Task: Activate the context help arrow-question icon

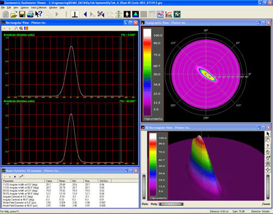Action: point(39,14)
